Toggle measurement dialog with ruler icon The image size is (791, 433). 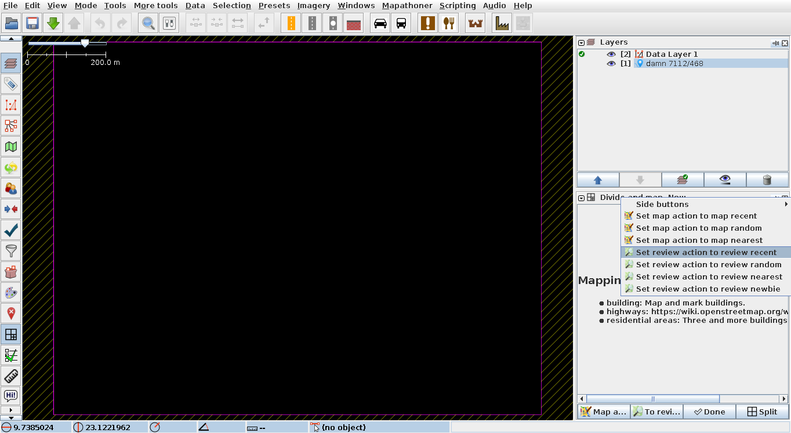[10, 376]
